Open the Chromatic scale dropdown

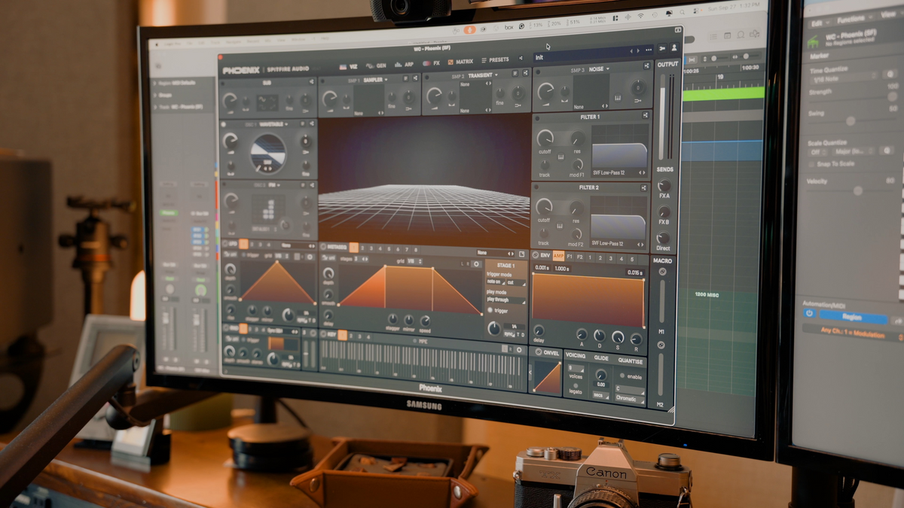tap(629, 399)
